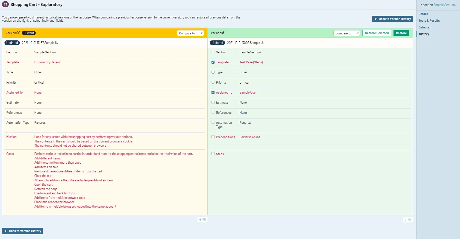The height and width of the screenshot is (239, 460).
Task: Click the Restore Selected button
Action: pos(377,33)
